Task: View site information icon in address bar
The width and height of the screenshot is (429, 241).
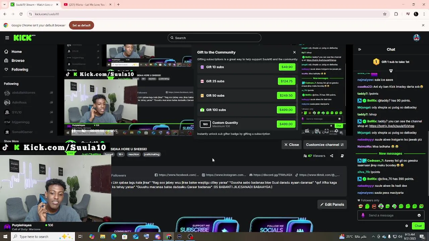Action: (30, 14)
